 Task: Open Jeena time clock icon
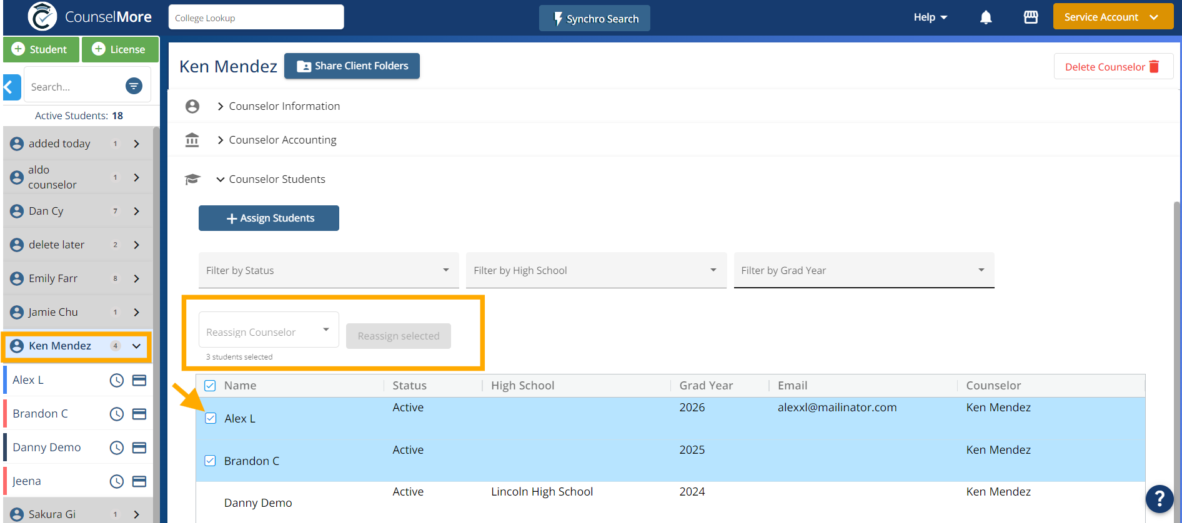(117, 481)
